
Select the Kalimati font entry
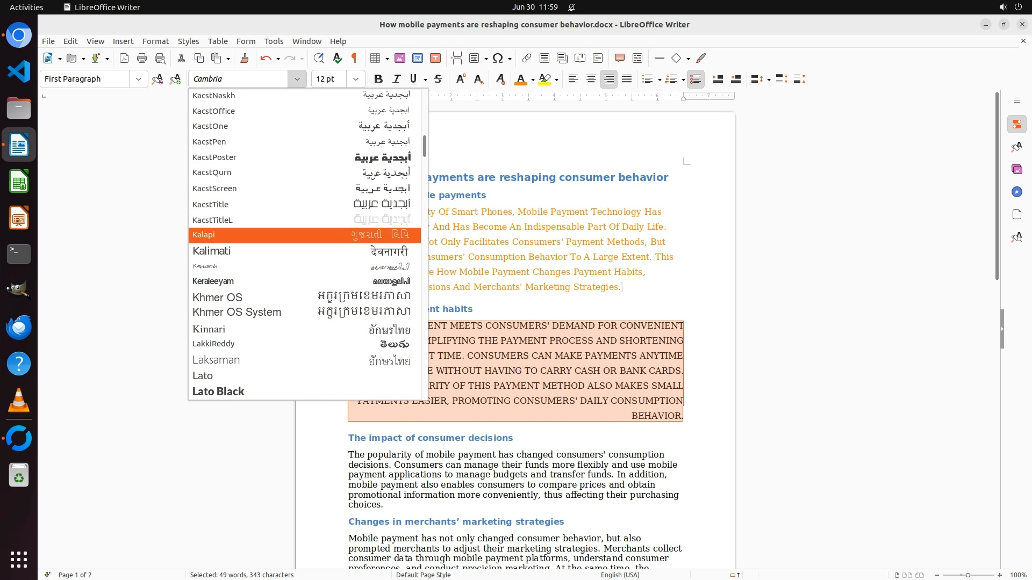coord(211,251)
